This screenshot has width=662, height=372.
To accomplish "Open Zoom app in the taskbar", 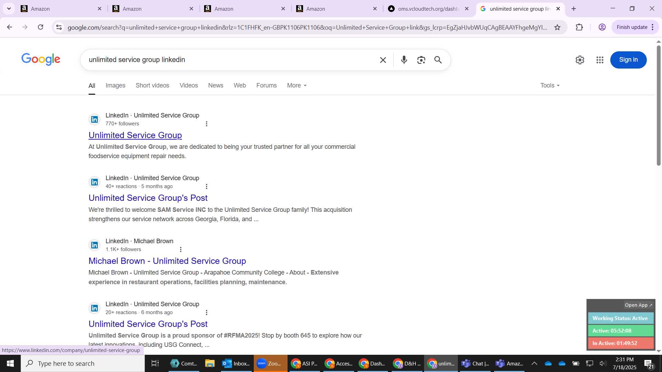I will click(270, 363).
